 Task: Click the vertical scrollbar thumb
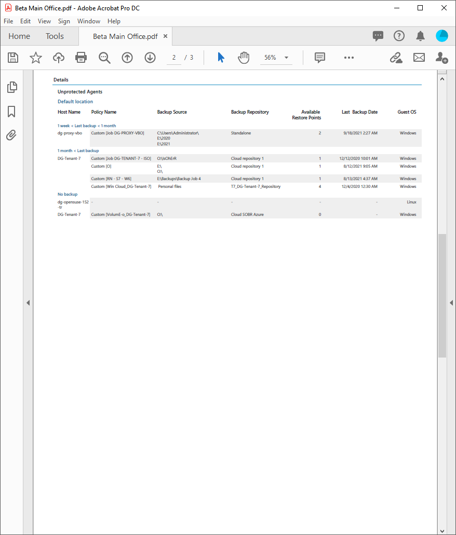pyautogui.click(x=442, y=295)
